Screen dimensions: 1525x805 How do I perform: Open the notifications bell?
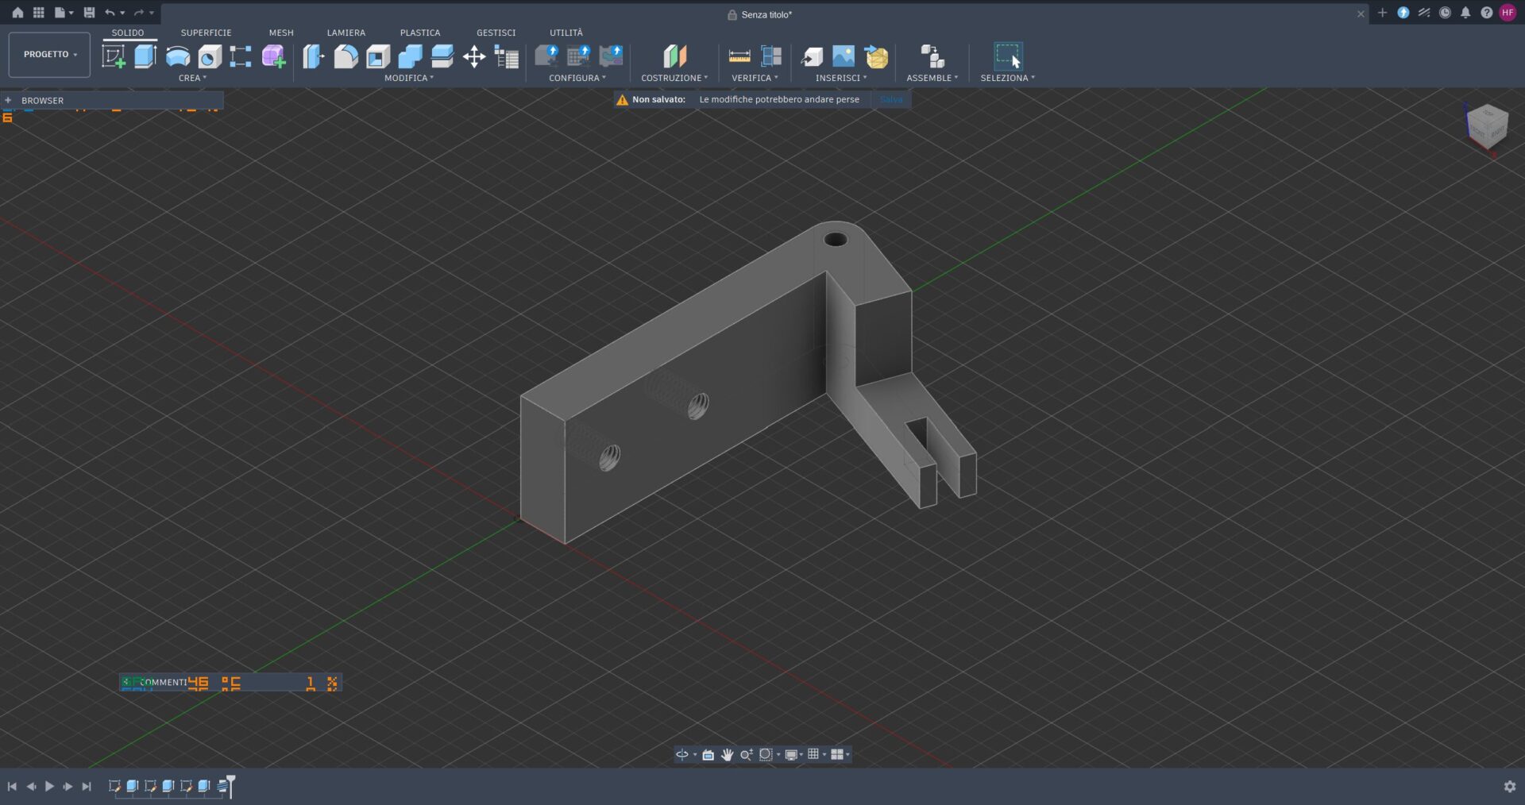pos(1465,13)
